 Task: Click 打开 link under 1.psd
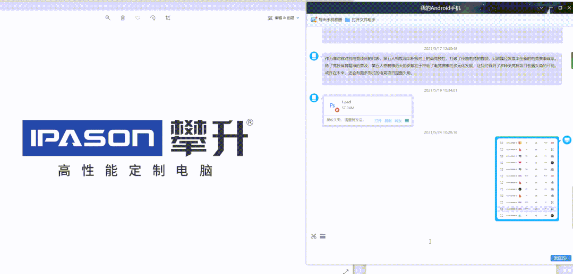click(378, 121)
